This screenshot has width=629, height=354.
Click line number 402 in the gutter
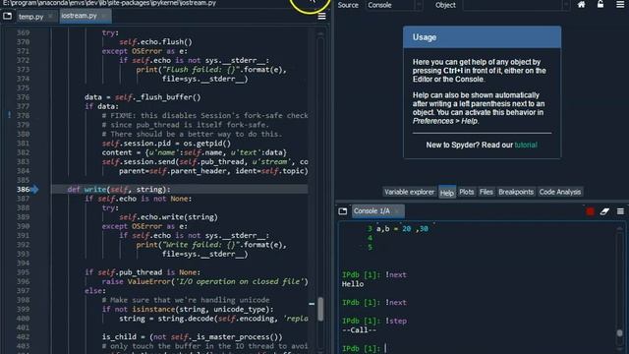(23, 337)
